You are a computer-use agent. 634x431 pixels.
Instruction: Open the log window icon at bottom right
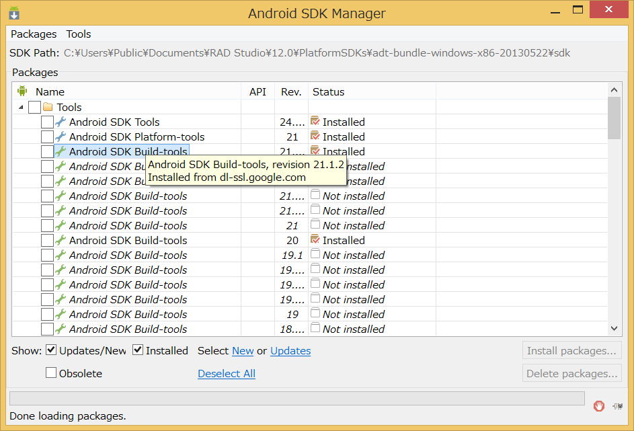[617, 406]
